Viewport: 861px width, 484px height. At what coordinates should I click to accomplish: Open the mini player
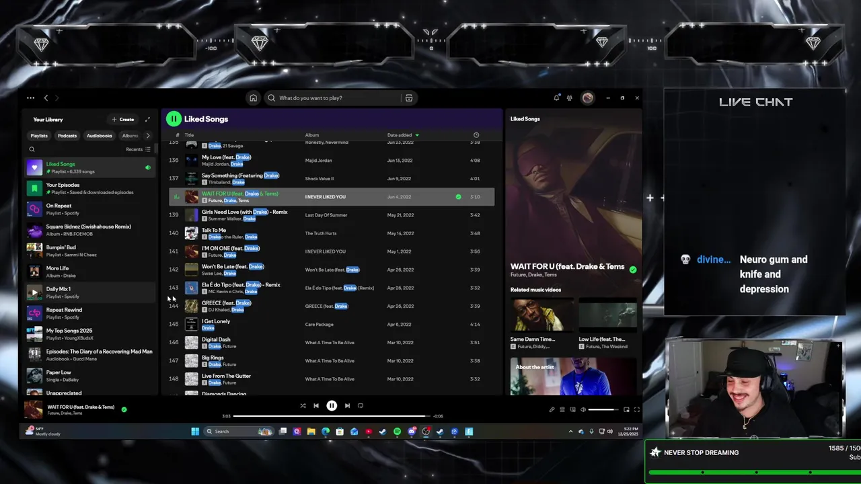tap(626, 409)
